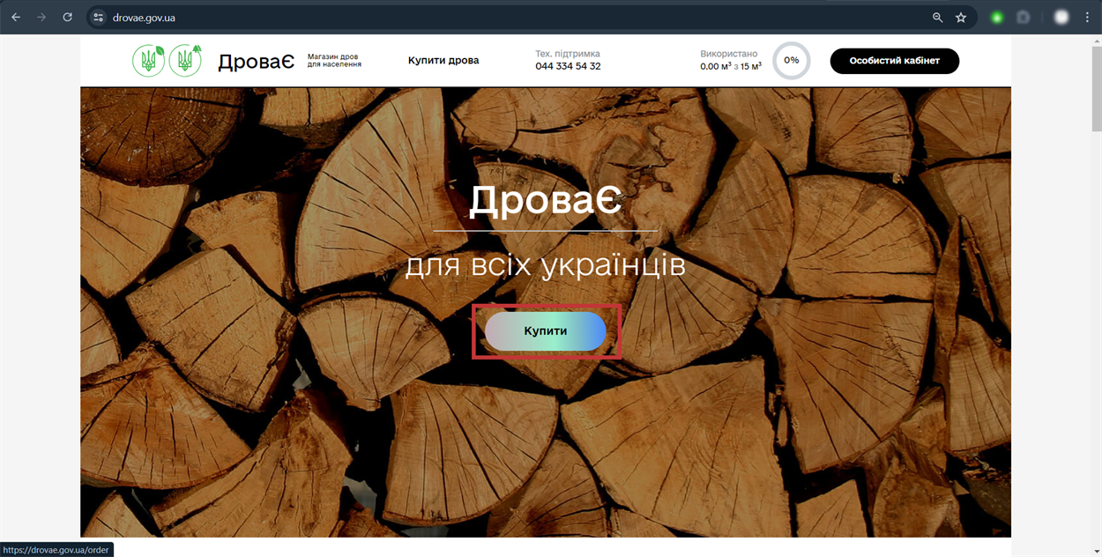Go back with the browser back arrow

pos(16,17)
